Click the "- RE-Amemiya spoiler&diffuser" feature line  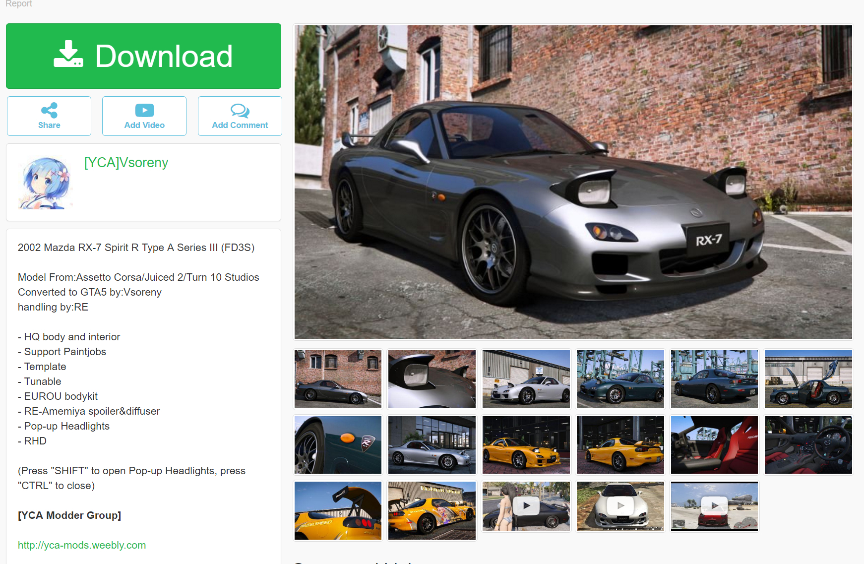(89, 411)
